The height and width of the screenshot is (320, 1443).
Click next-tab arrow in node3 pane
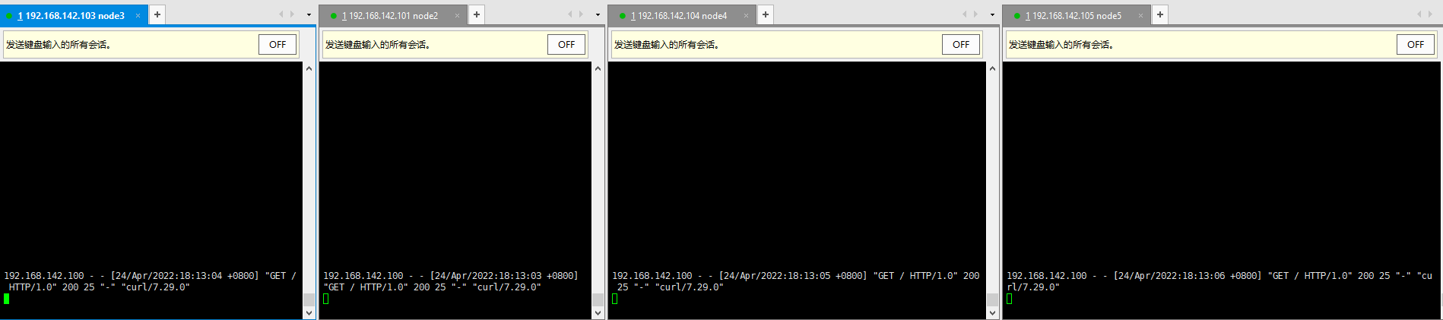coord(292,14)
